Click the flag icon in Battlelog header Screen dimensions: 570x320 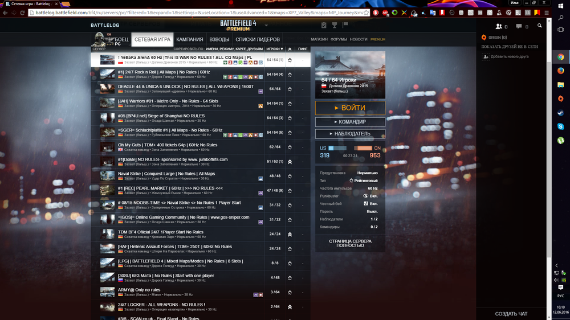click(x=345, y=25)
